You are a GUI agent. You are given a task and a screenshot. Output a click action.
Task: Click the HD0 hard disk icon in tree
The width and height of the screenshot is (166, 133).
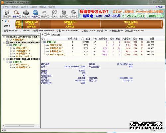tap(7, 37)
